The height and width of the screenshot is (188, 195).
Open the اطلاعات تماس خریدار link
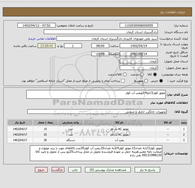click(x=42, y=39)
